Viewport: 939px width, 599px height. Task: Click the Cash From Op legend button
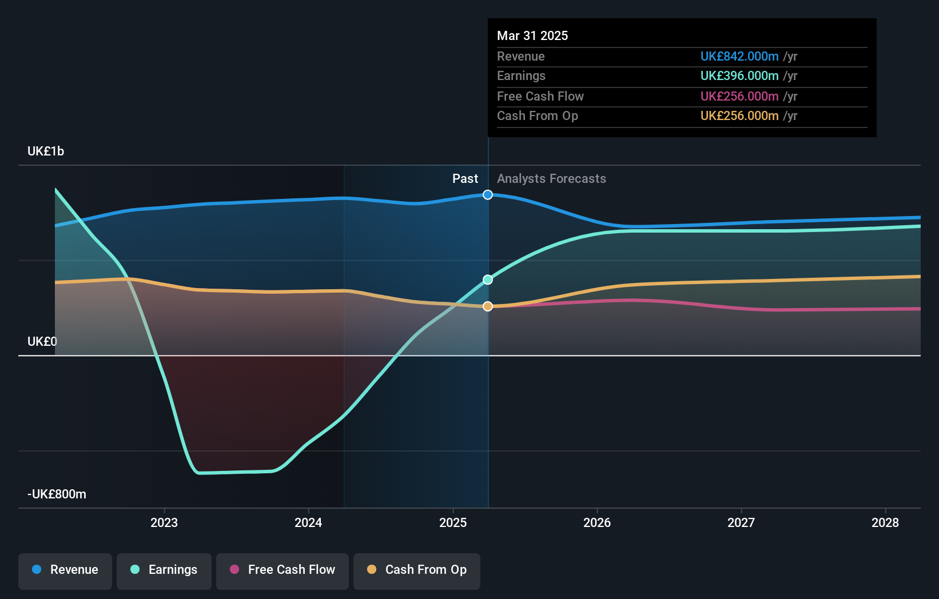tap(416, 570)
